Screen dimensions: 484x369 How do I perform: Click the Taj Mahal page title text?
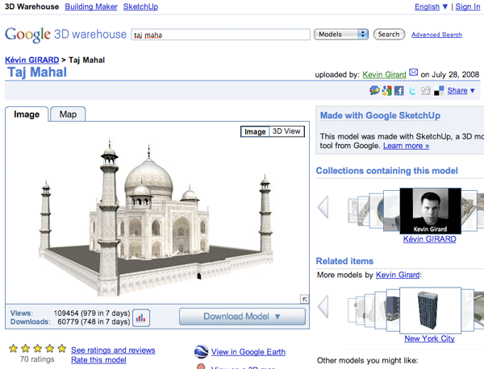37,73
